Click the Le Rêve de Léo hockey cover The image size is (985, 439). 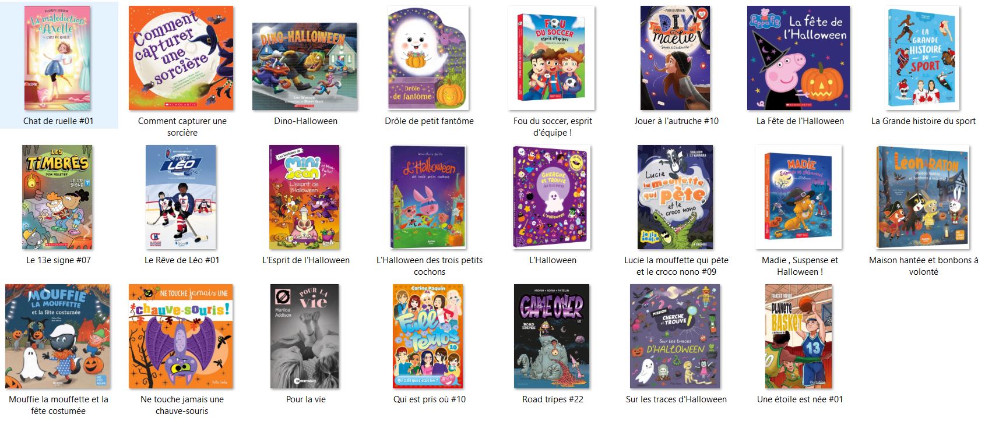[x=181, y=197]
